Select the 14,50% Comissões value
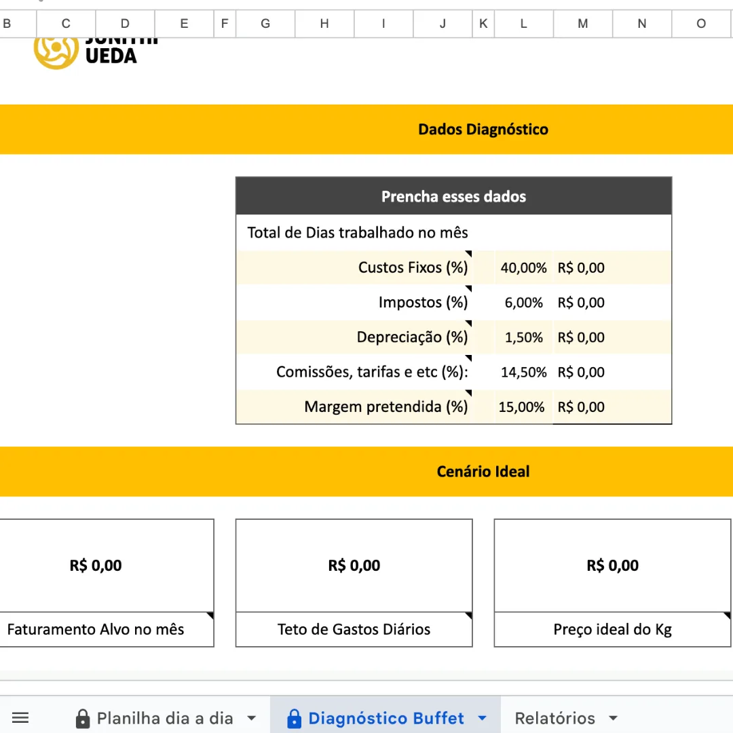Screen dimensions: 733x733 [523, 372]
